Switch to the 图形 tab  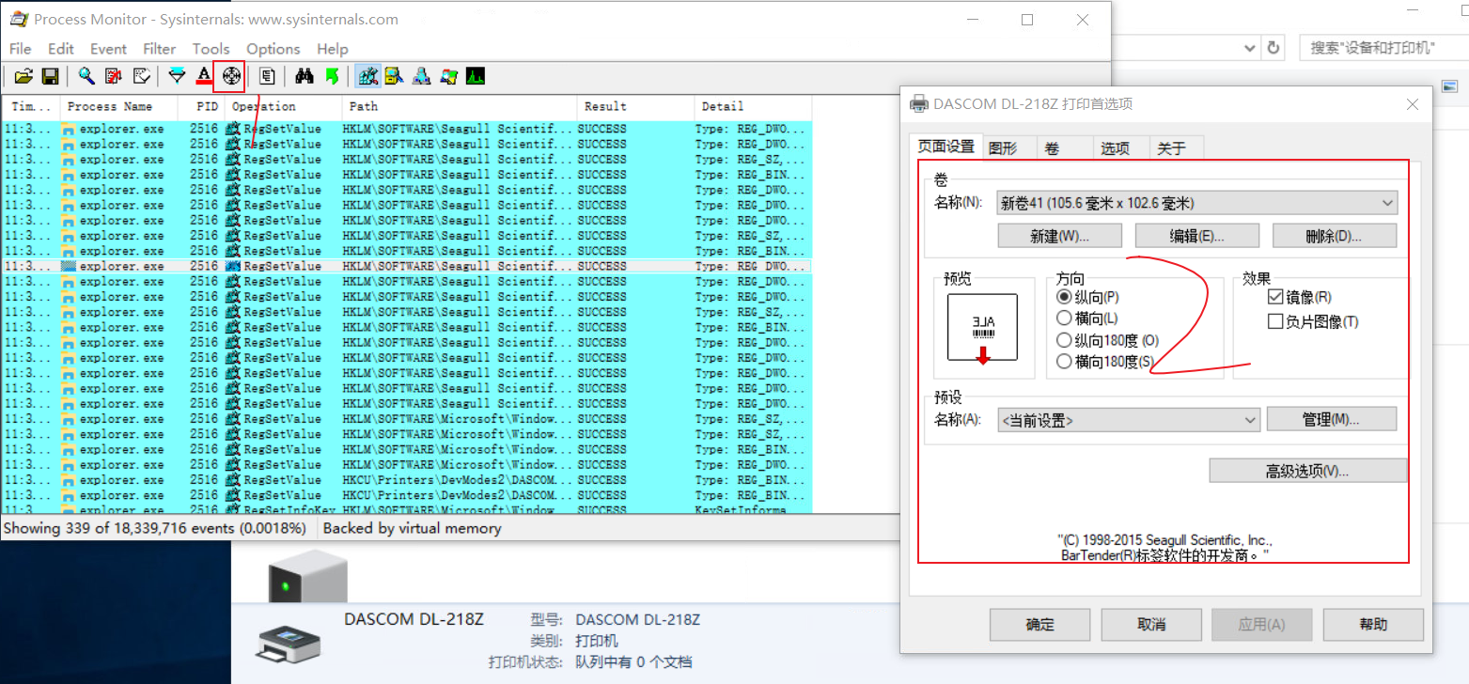tap(1003, 148)
